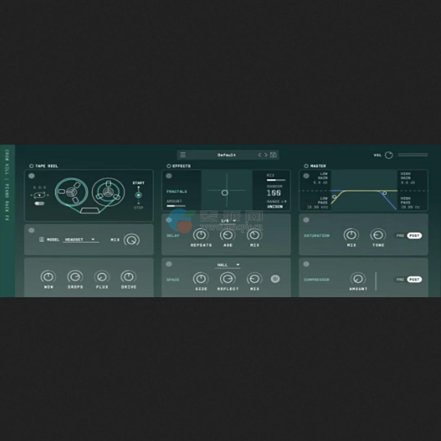Click the Tape Reel Start/Stop switch

(138, 195)
